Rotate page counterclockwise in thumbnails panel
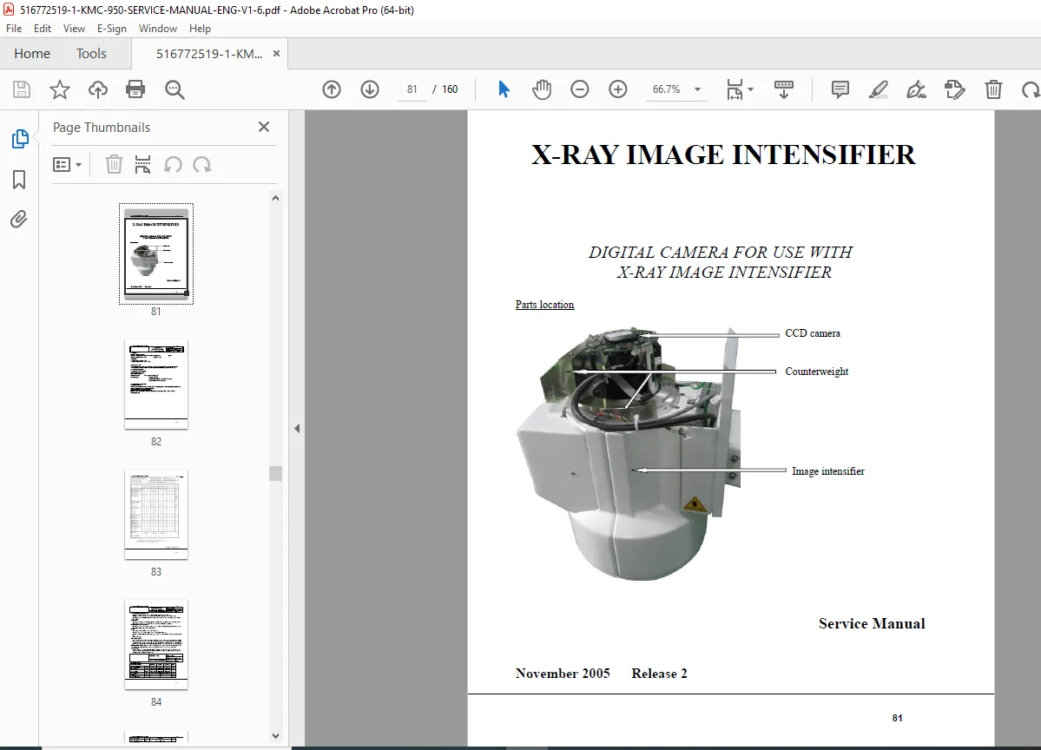The width and height of the screenshot is (1041, 750). click(173, 164)
